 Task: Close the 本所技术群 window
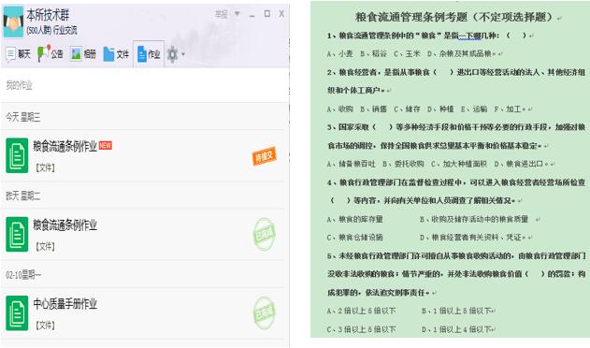click(x=281, y=14)
